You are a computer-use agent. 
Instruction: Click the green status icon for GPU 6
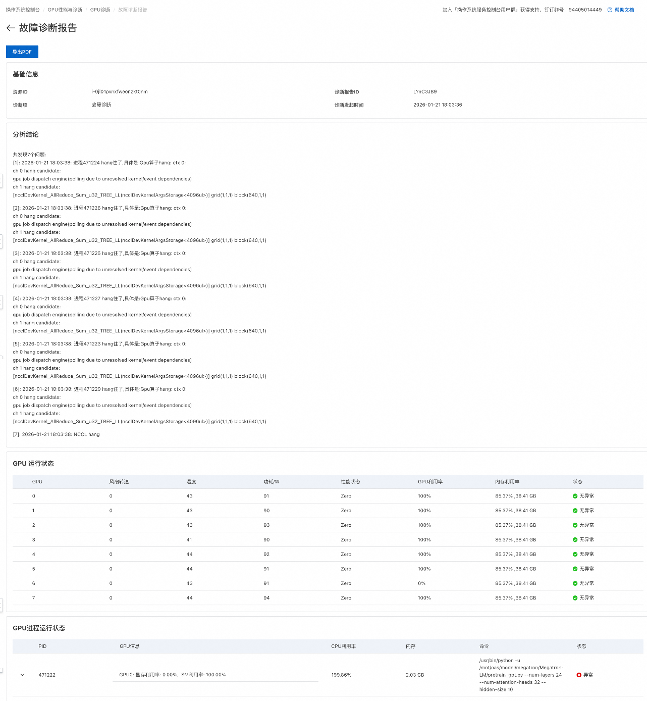[x=575, y=583]
